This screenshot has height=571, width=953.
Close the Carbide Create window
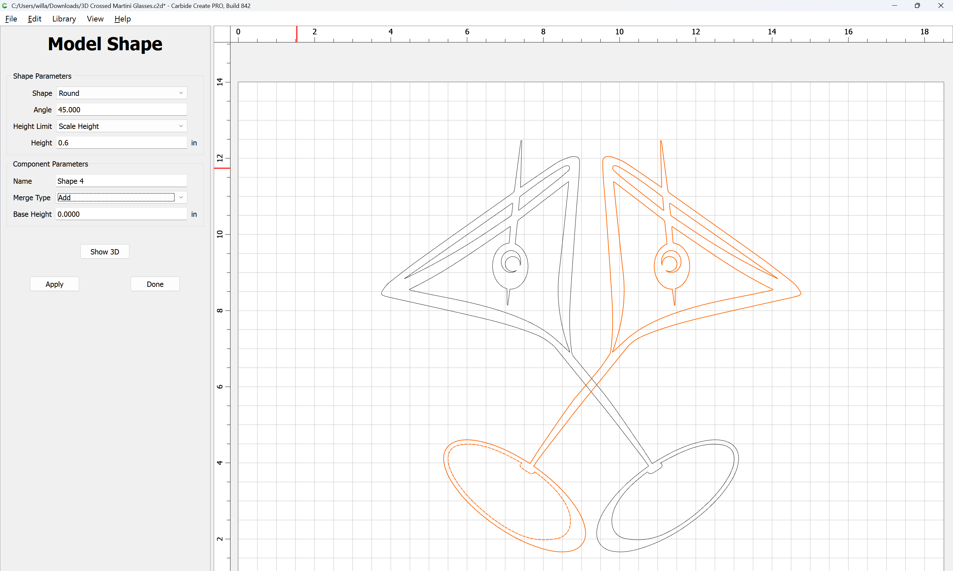point(940,6)
